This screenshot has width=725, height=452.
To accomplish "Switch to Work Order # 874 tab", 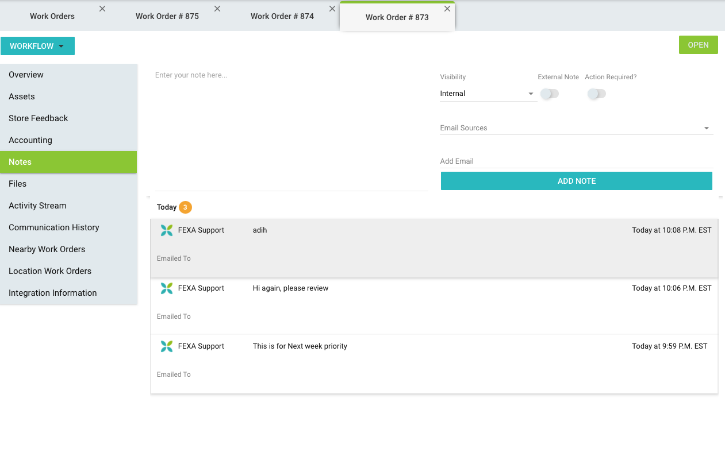I will pos(282,16).
